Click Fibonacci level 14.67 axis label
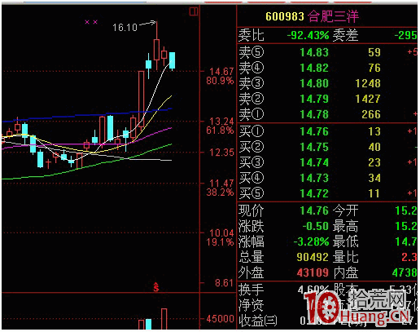The height and width of the screenshot is (332, 420). [x=221, y=72]
